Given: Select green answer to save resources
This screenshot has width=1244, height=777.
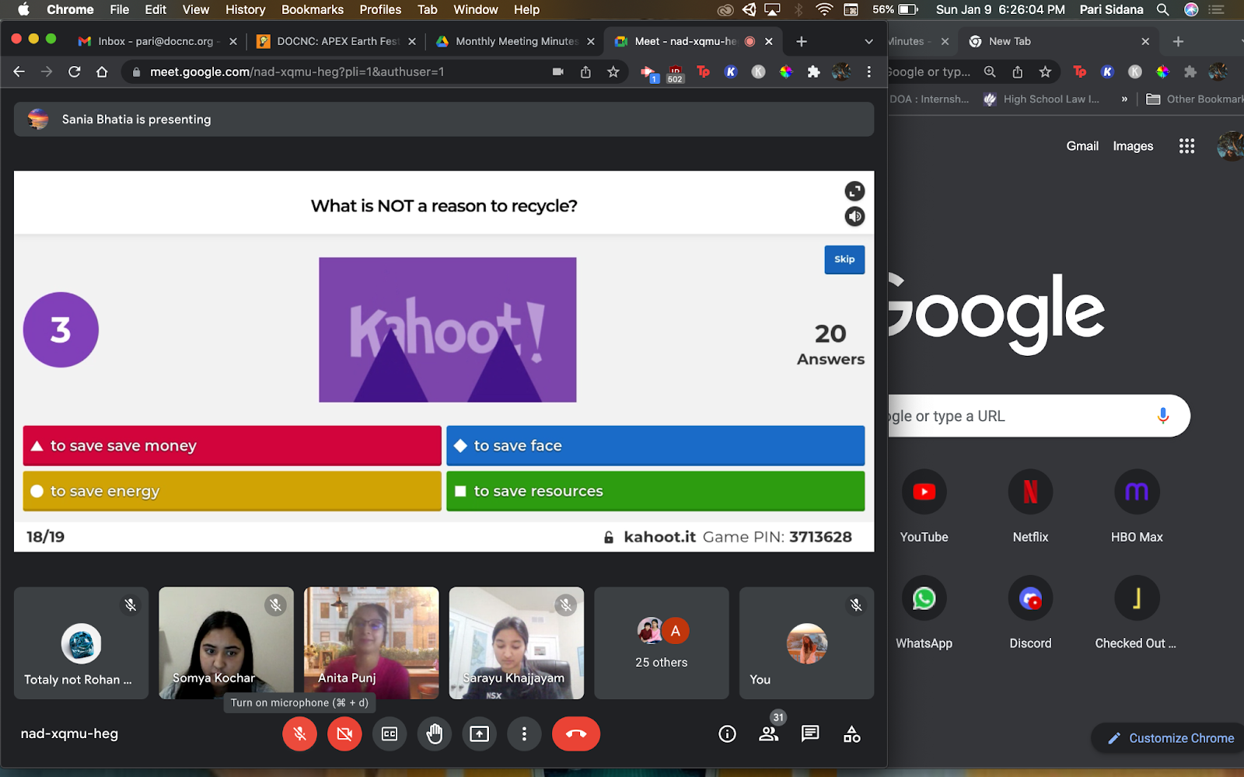Looking at the screenshot, I should (x=655, y=491).
